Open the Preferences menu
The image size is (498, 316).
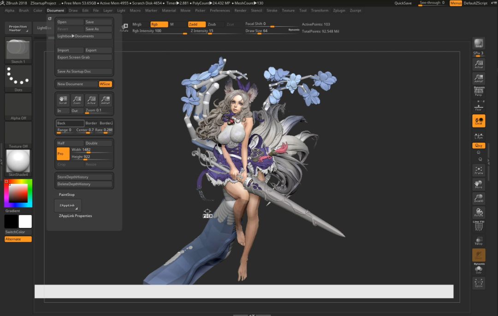220,11
